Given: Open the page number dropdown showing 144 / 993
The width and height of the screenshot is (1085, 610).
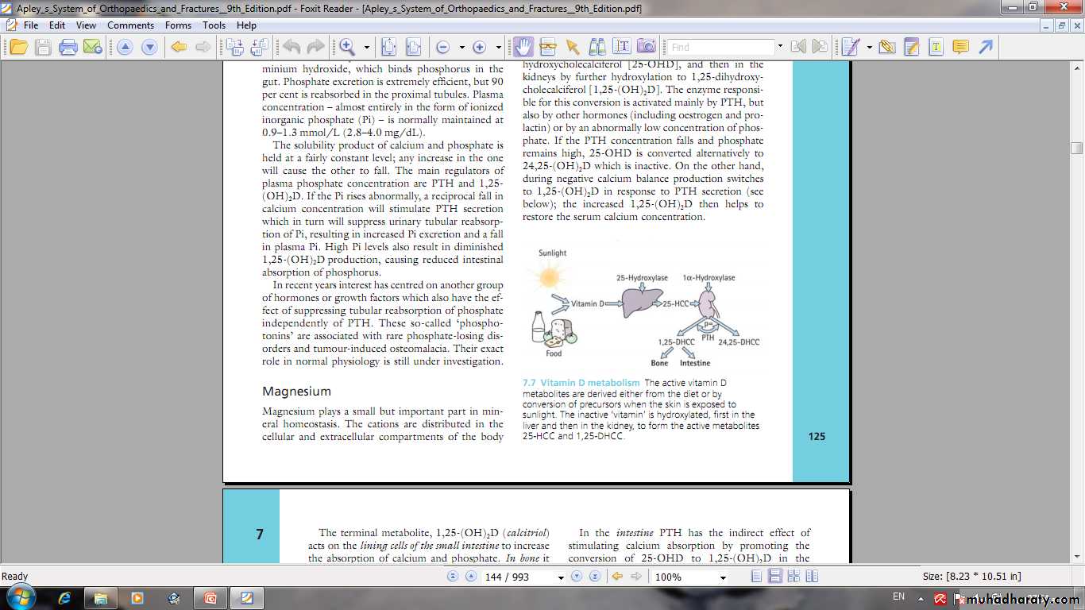Looking at the screenshot, I should coord(560,577).
